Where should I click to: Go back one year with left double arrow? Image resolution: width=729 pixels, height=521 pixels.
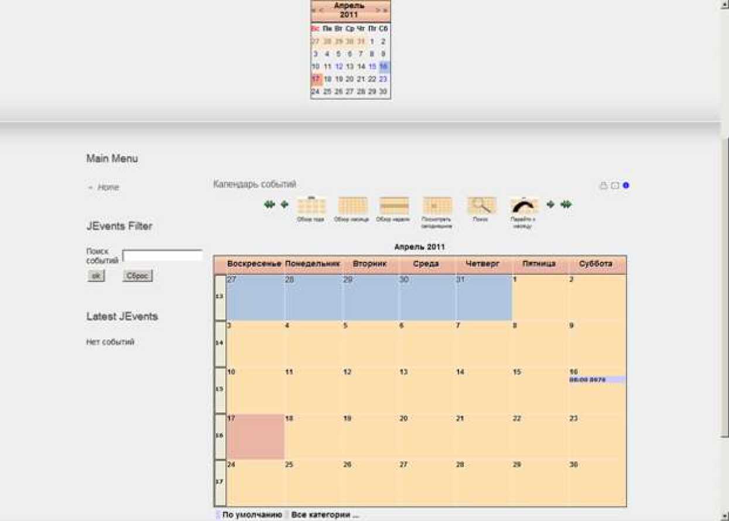[269, 204]
